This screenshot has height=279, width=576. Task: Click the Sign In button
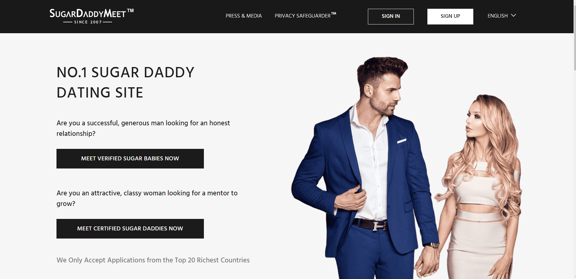391,16
